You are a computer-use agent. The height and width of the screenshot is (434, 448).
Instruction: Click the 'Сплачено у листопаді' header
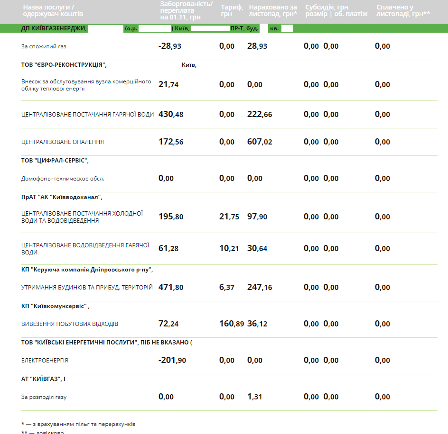[403, 10]
